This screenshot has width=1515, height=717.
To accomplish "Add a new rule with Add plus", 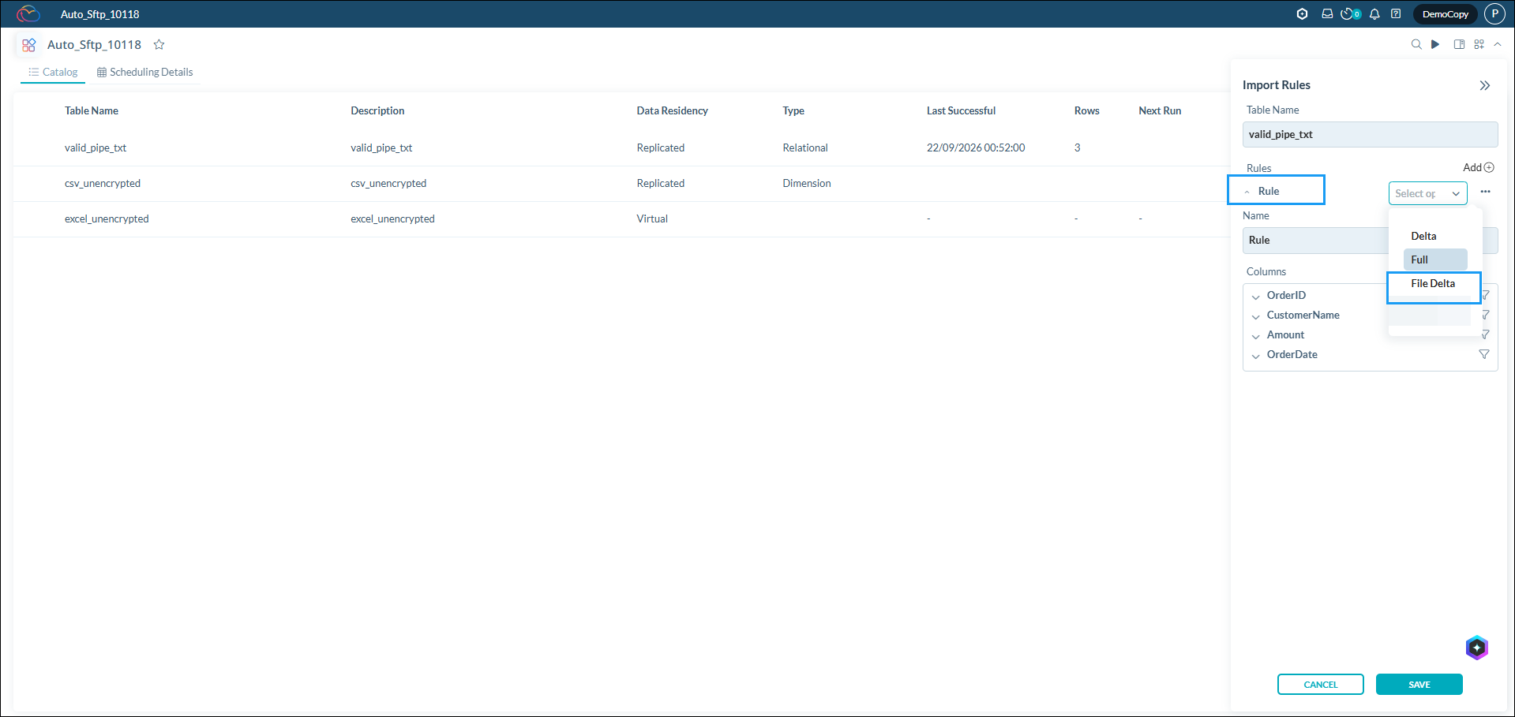I will (1478, 167).
